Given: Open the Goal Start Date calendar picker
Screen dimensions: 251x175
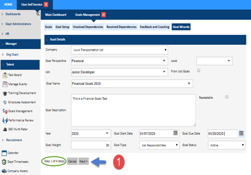Looking at the screenshot, I should click(x=176, y=133).
